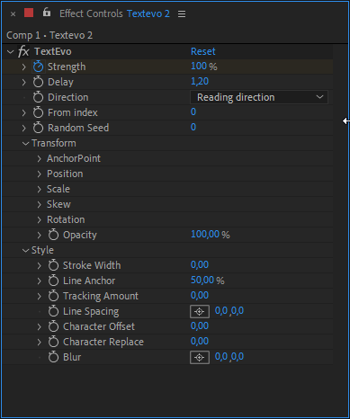Click the Effect Controls Textevo 2 tab
Image resolution: width=350 pixels, height=419 pixels.
114,13
